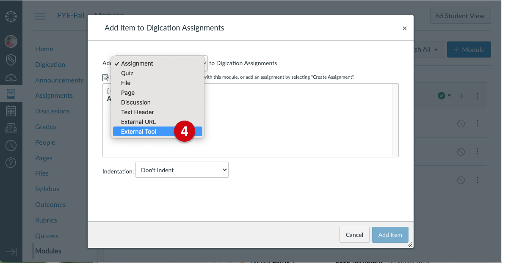Open Rubrics in course navigation
This screenshot has height=275, width=508.
point(46,220)
